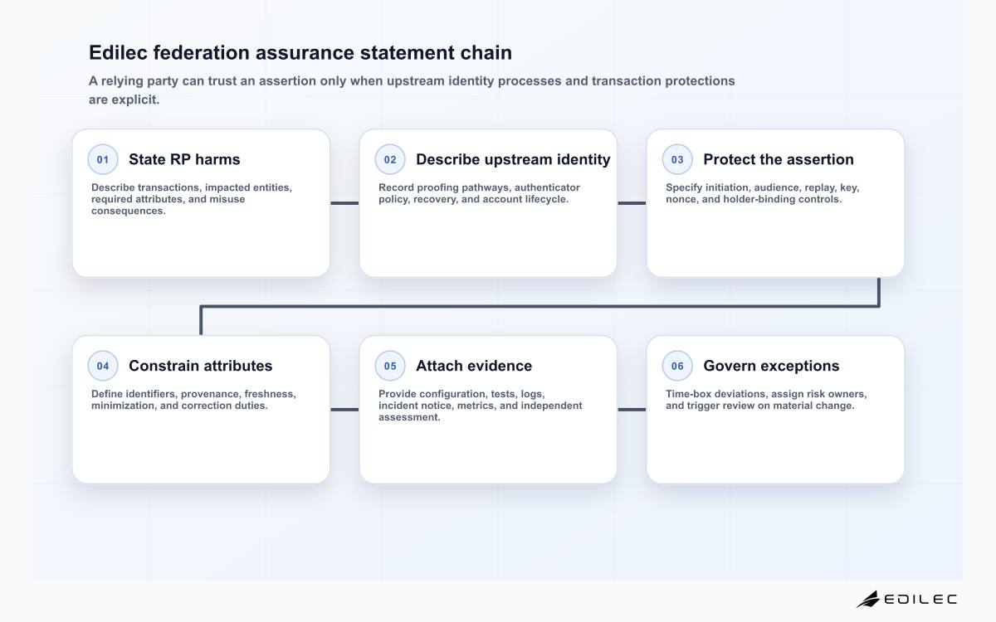This screenshot has width=996, height=622.
Task: Select the text about time-box deviations
Action: coord(766,400)
